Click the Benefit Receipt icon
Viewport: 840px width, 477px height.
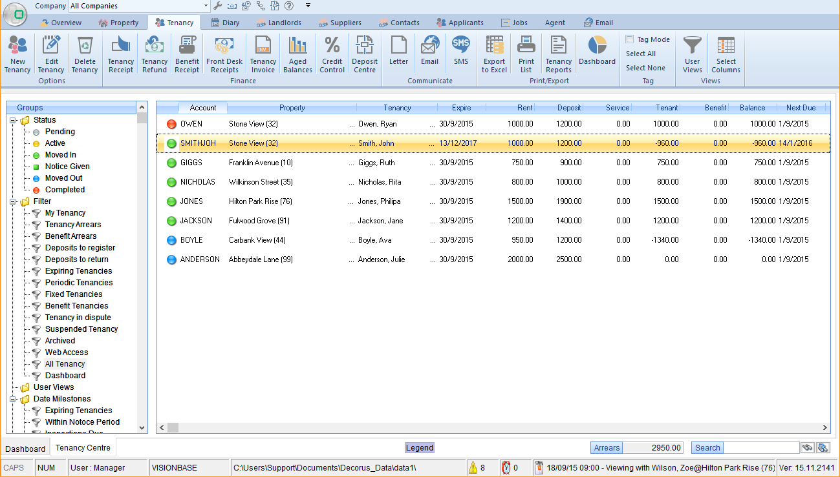[188, 54]
